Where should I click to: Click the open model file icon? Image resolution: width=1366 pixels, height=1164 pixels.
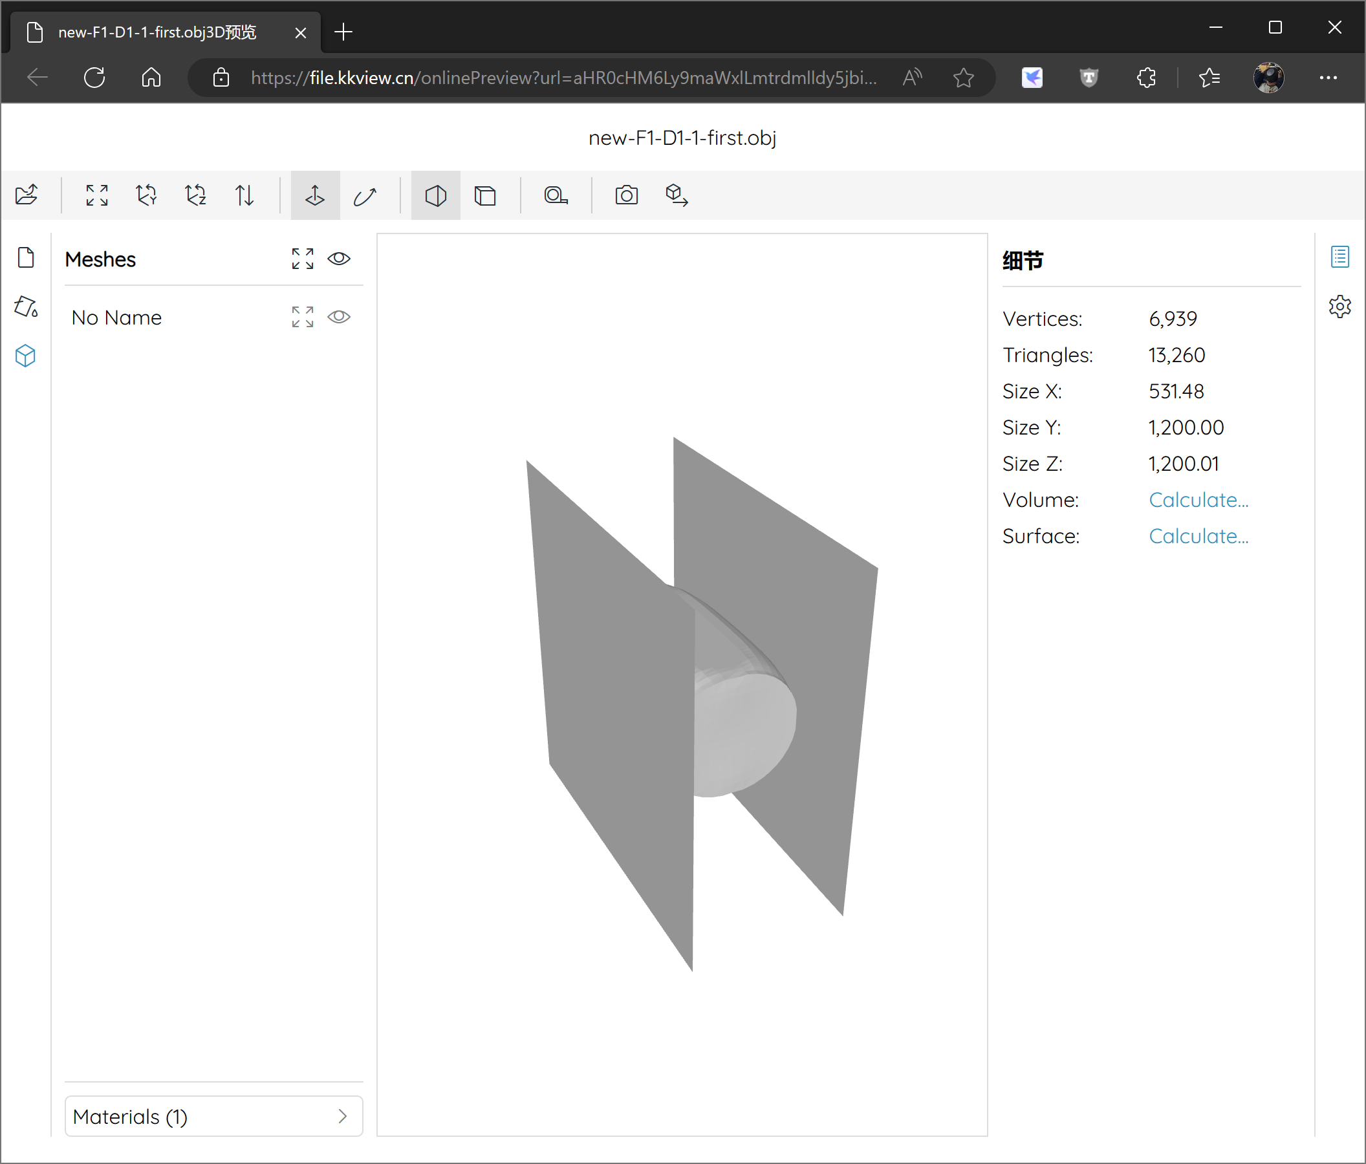tap(27, 195)
